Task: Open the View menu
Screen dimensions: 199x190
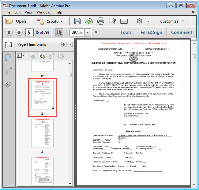Action: tap(28, 12)
